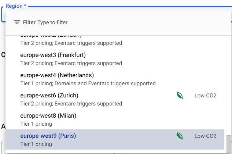The height and width of the screenshot is (154, 232).
Task: Click the Filter lines icon
Action: tap(17, 22)
